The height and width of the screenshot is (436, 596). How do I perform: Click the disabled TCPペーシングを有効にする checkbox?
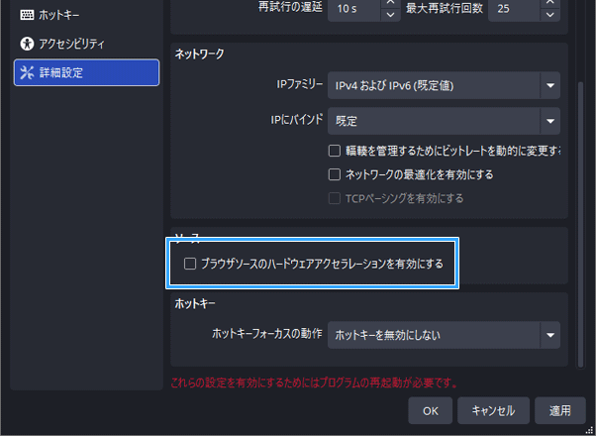pos(335,198)
